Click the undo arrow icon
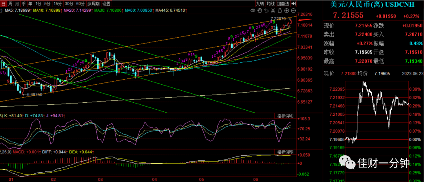 coord(266,11)
